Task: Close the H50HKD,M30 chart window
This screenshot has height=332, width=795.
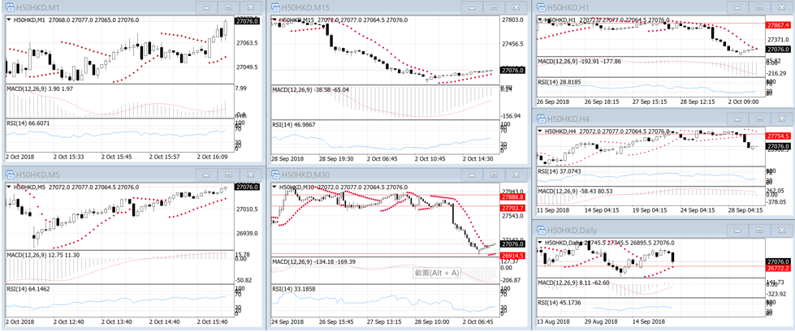Action: coord(516,175)
